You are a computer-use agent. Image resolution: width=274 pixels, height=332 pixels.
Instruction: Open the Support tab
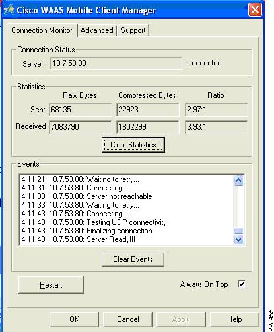point(133,30)
